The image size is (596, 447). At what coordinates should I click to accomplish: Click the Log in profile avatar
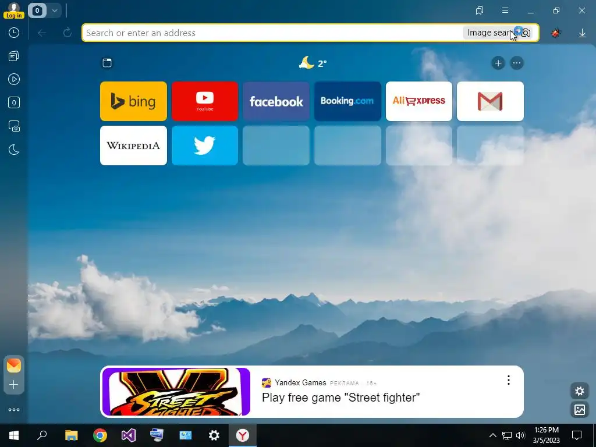14,10
